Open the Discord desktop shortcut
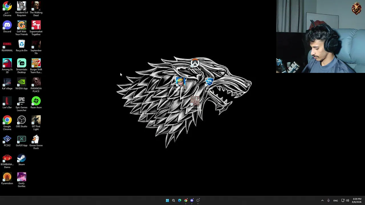365x205 pixels. click(7, 27)
